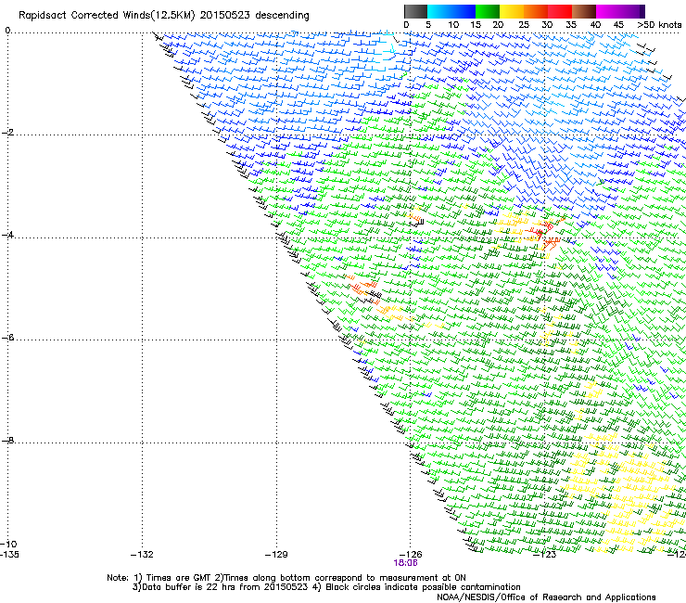
Task: Click the 'Times are GMT' note
Action: coord(179,578)
